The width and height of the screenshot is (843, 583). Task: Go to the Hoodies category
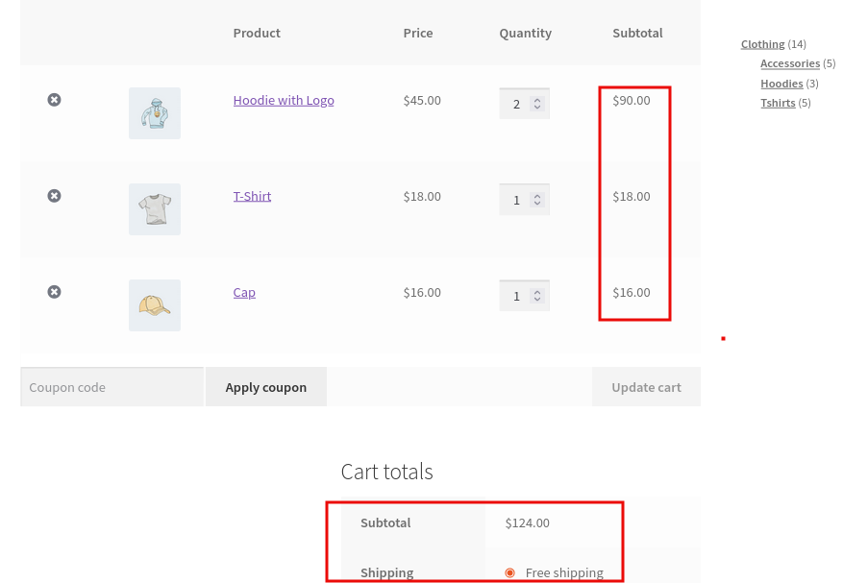click(781, 84)
